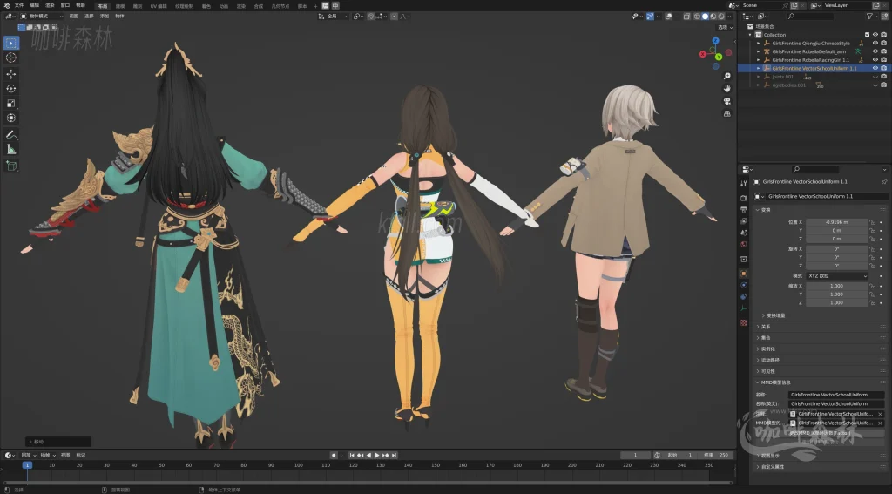Click the pan view hand gizmo
This screenshot has width=892, height=494.
click(x=727, y=89)
